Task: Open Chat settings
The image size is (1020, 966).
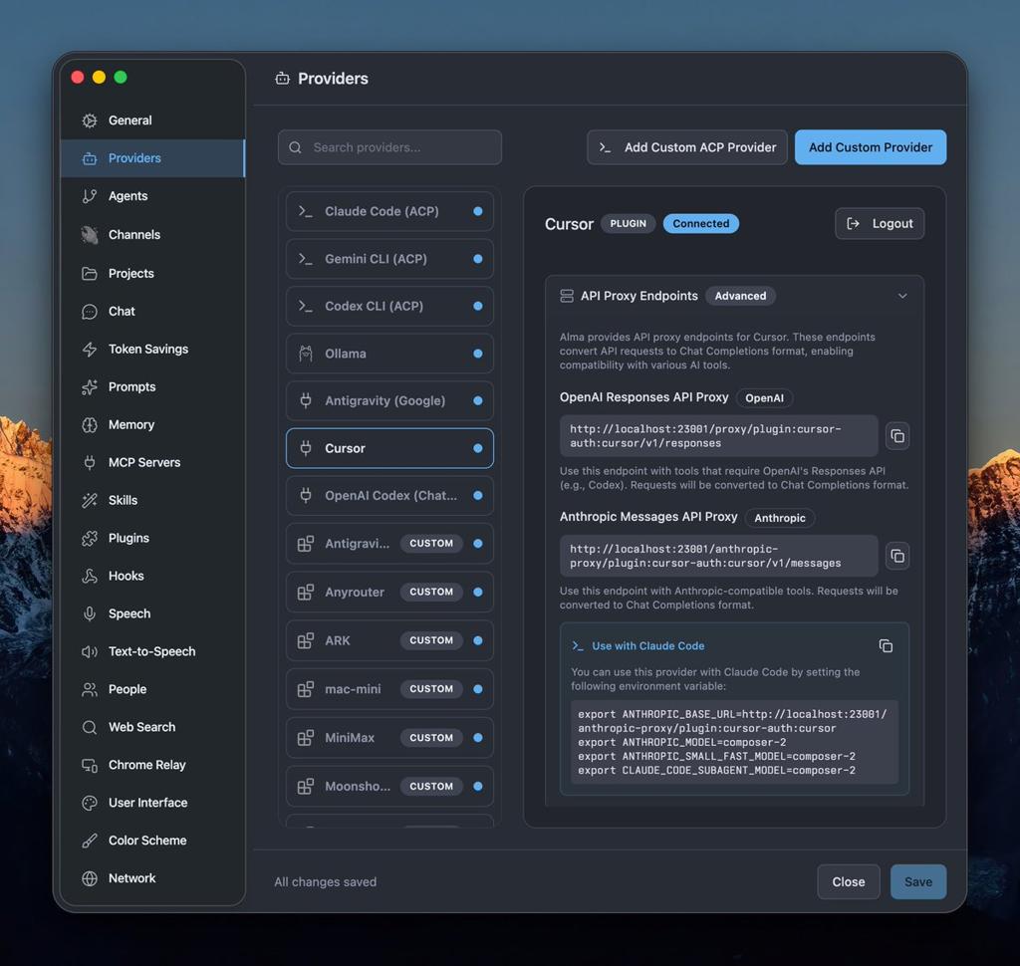Action: 152,311
